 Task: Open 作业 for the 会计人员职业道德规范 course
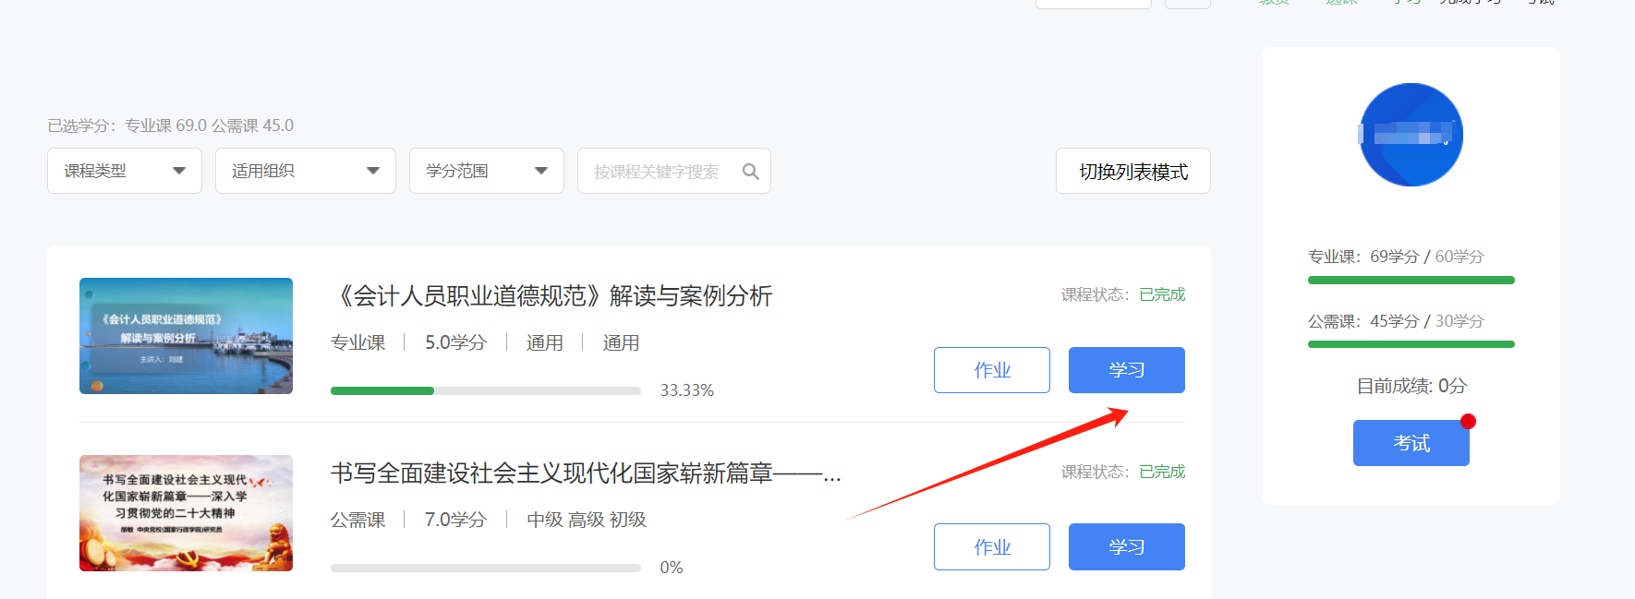click(x=992, y=370)
